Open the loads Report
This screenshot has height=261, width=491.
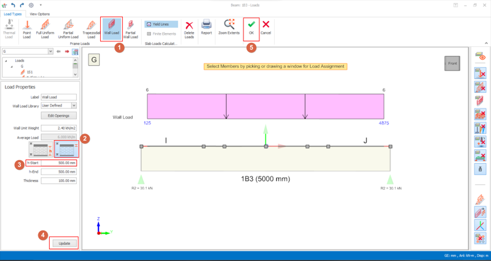(x=206, y=28)
